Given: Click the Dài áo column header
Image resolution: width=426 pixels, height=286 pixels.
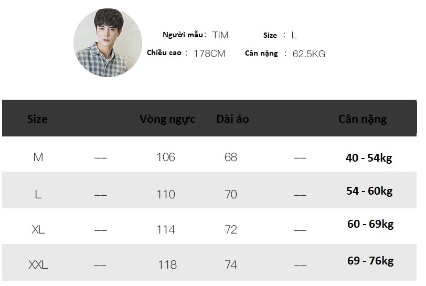Looking at the screenshot, I should pyautogui.click(x=232, y=119).
